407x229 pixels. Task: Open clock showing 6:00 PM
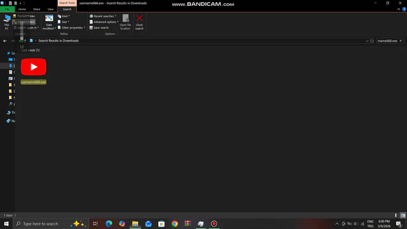tap(384, 224)
